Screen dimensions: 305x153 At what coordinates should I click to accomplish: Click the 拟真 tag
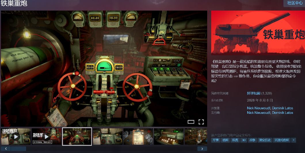tap(235, 140)
